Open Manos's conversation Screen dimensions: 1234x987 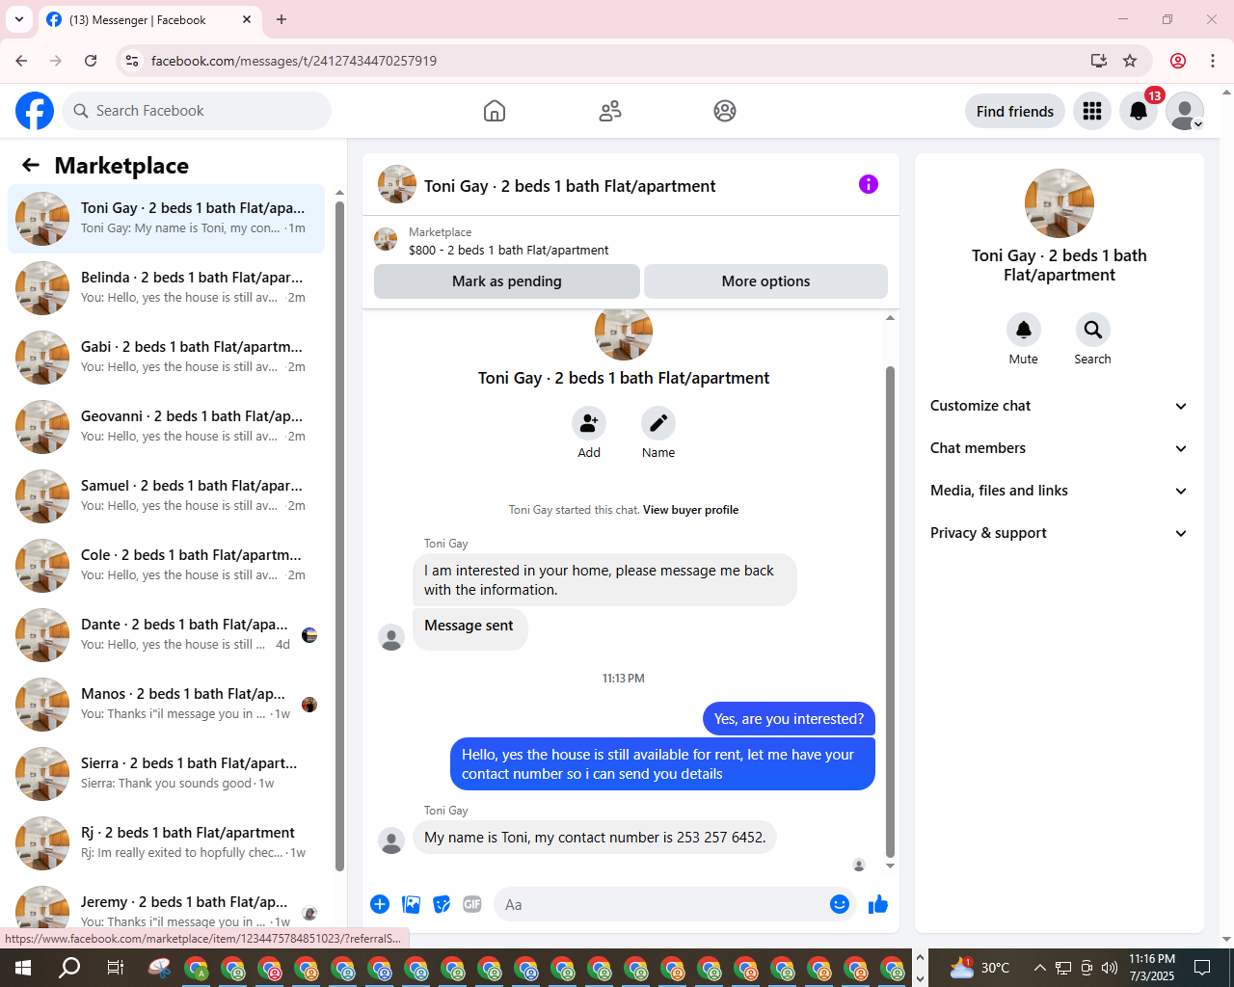(166, 705)
